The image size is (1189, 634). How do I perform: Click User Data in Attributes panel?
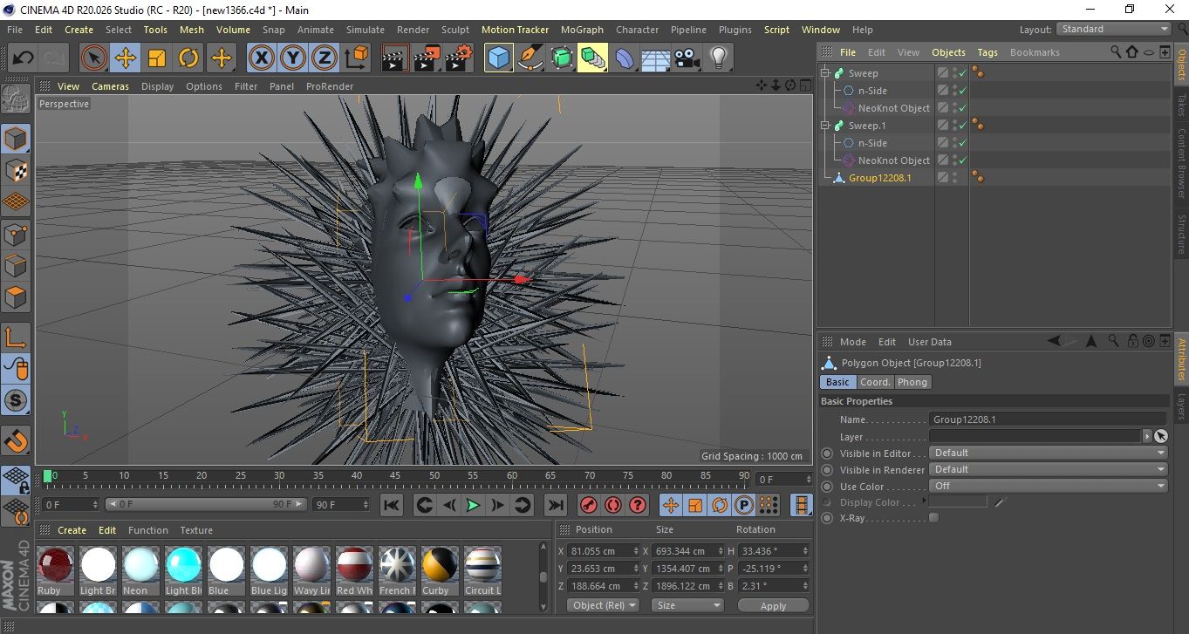[929, 342]
